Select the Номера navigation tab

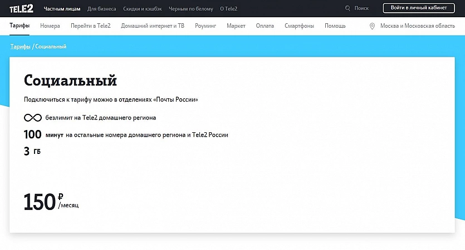pos(50,26)
